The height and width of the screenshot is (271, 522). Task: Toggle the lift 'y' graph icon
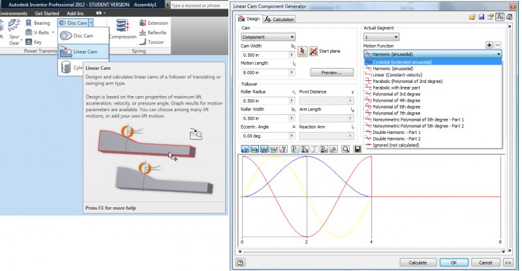click(x=245, y=149)
